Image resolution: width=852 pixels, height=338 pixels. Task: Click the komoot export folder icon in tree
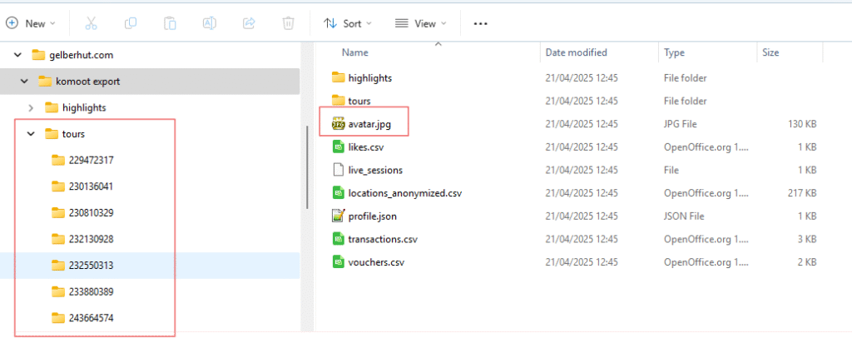click(45, 82)
